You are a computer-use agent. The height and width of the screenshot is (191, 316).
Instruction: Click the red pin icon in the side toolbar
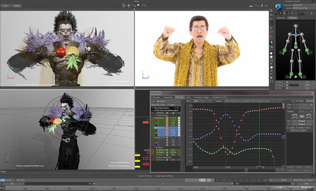click(271, 32)
